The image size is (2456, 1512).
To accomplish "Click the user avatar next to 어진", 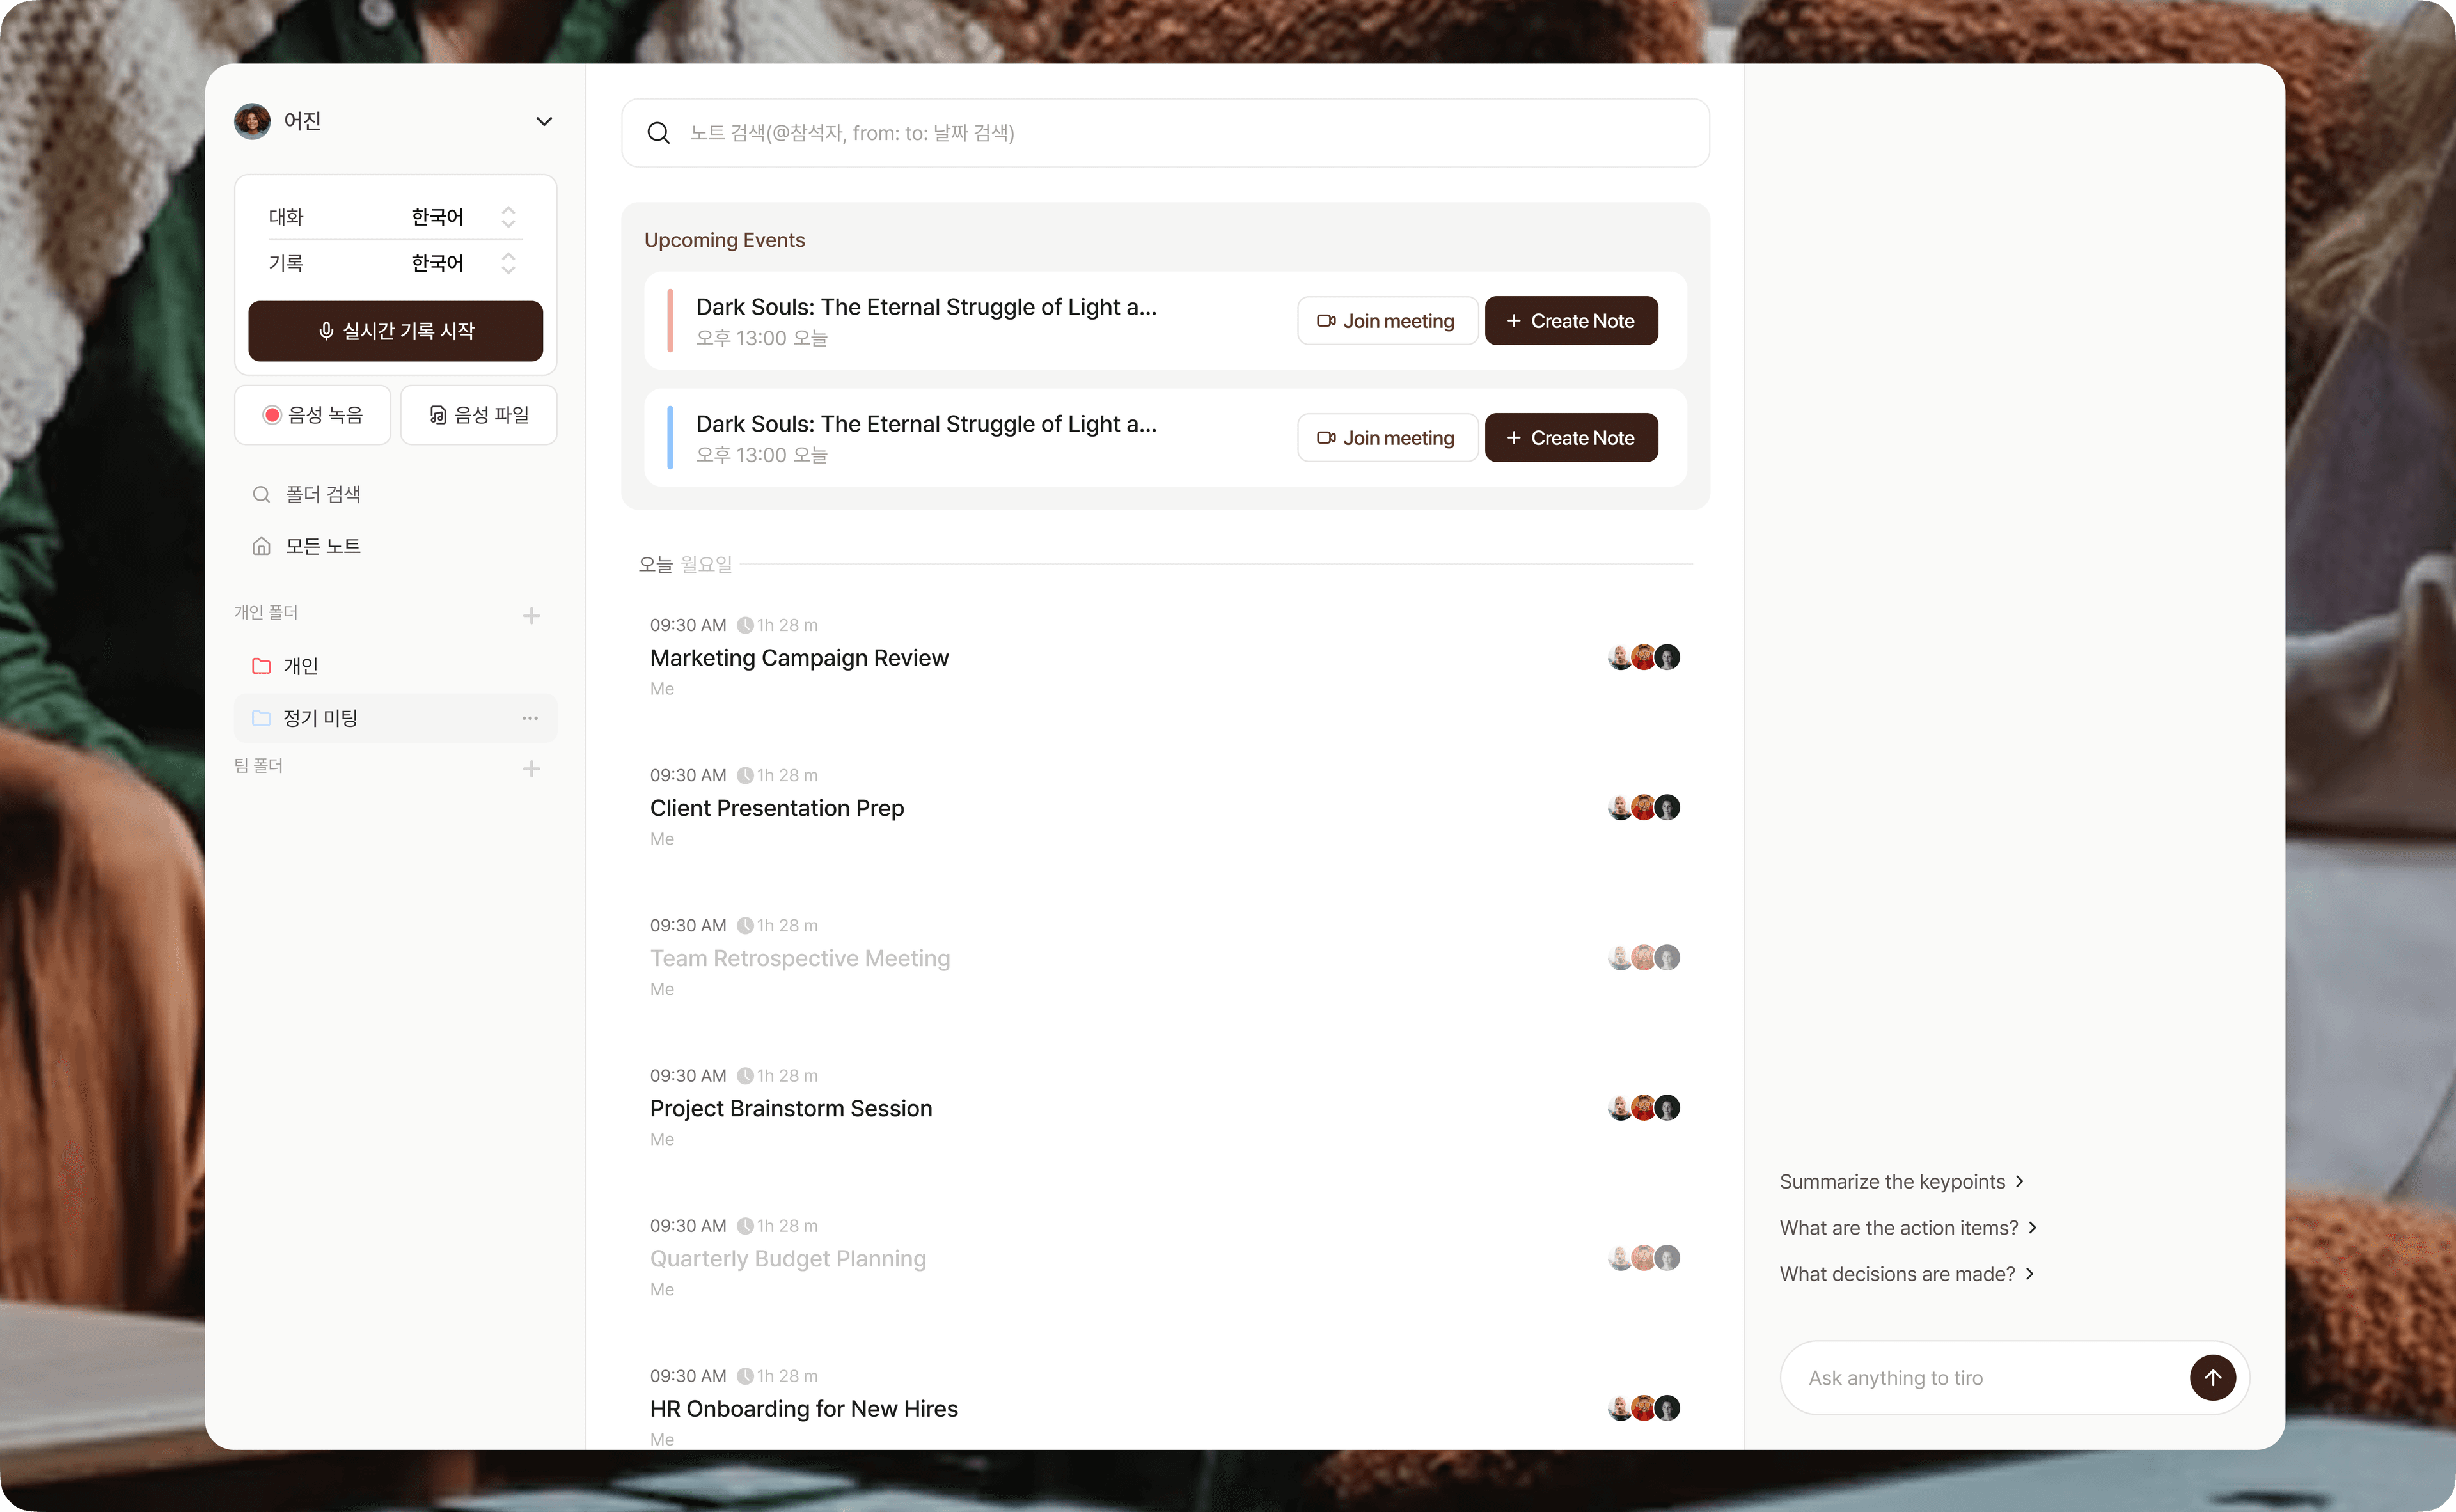I will point(252,121).
